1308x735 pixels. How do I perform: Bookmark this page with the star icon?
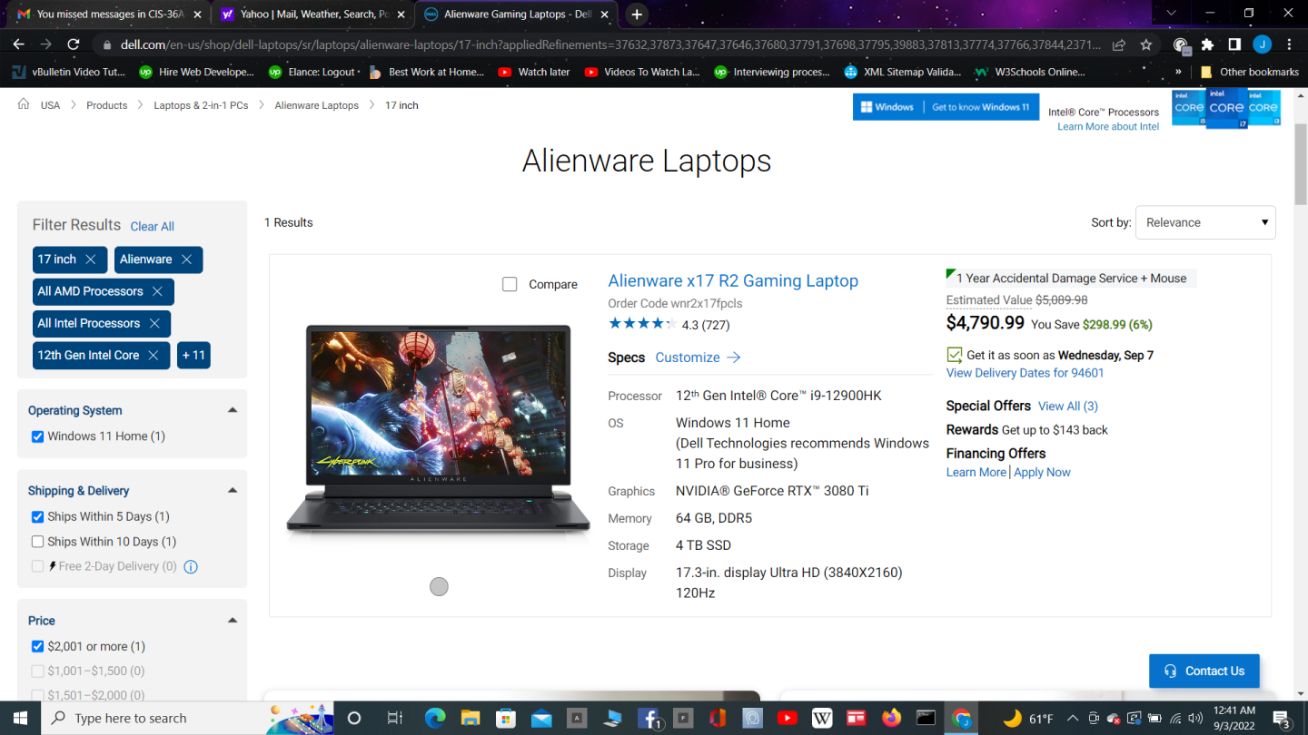coord(1146,44)
